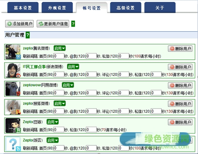Click the avatar of Zepto(豆瓣)
The width and height of the screenshot is (198, 154).
13,125
